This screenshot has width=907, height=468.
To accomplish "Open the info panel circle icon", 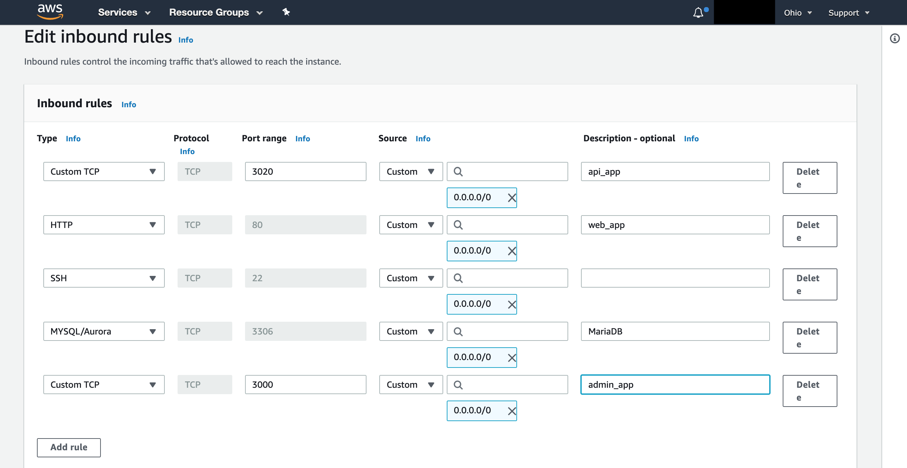I will 895,38.
